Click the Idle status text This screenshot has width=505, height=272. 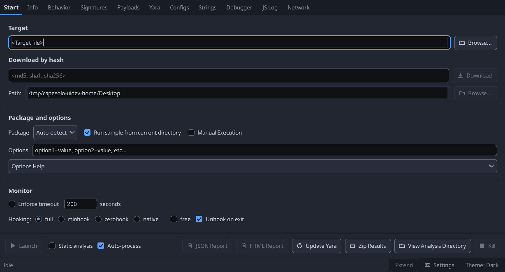tap(8, 265)
